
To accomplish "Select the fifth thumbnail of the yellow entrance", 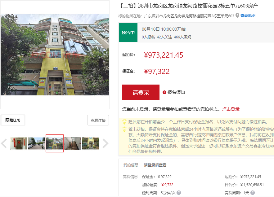I will (91, 143).
